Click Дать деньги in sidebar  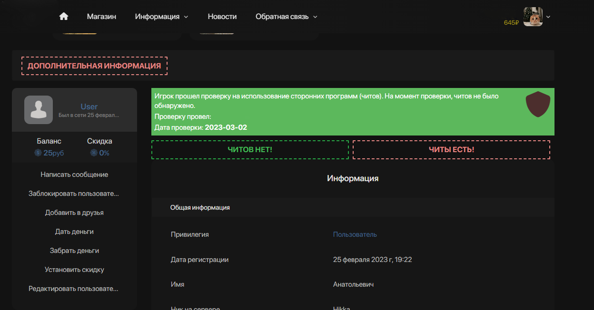pos(74,232)
